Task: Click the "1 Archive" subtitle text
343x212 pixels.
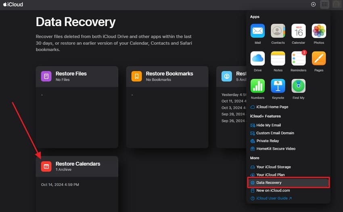Action: [x=63, y=170]
